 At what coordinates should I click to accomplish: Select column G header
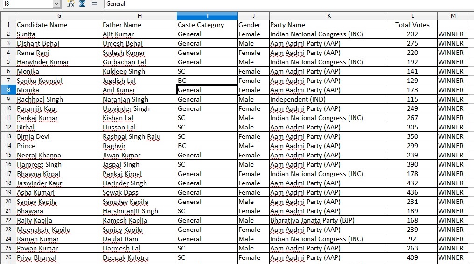pos(59,16)
